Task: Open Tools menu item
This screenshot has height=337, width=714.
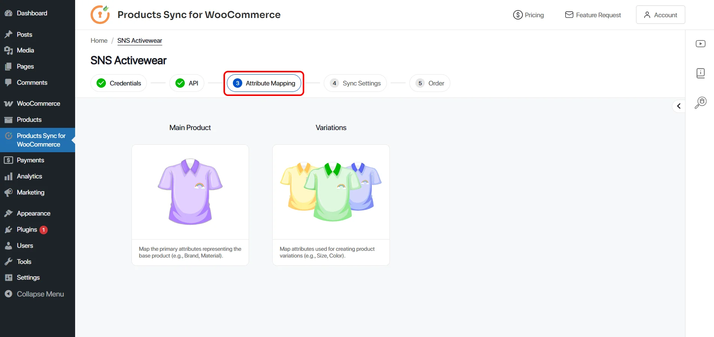Action: tap(38, 262)
